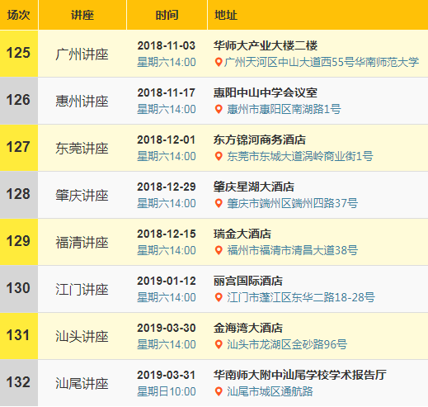This screenshot has width=428, height=407.
Task: Click the 时间 column header
Action: [x=167, y=15]
